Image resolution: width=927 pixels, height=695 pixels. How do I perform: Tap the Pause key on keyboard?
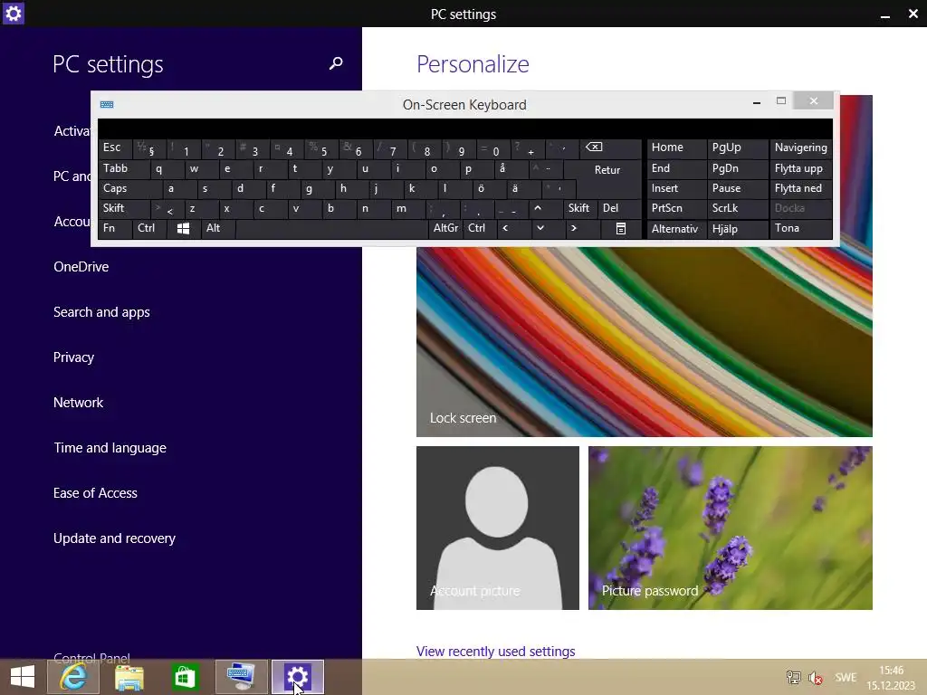coord(737,188)
